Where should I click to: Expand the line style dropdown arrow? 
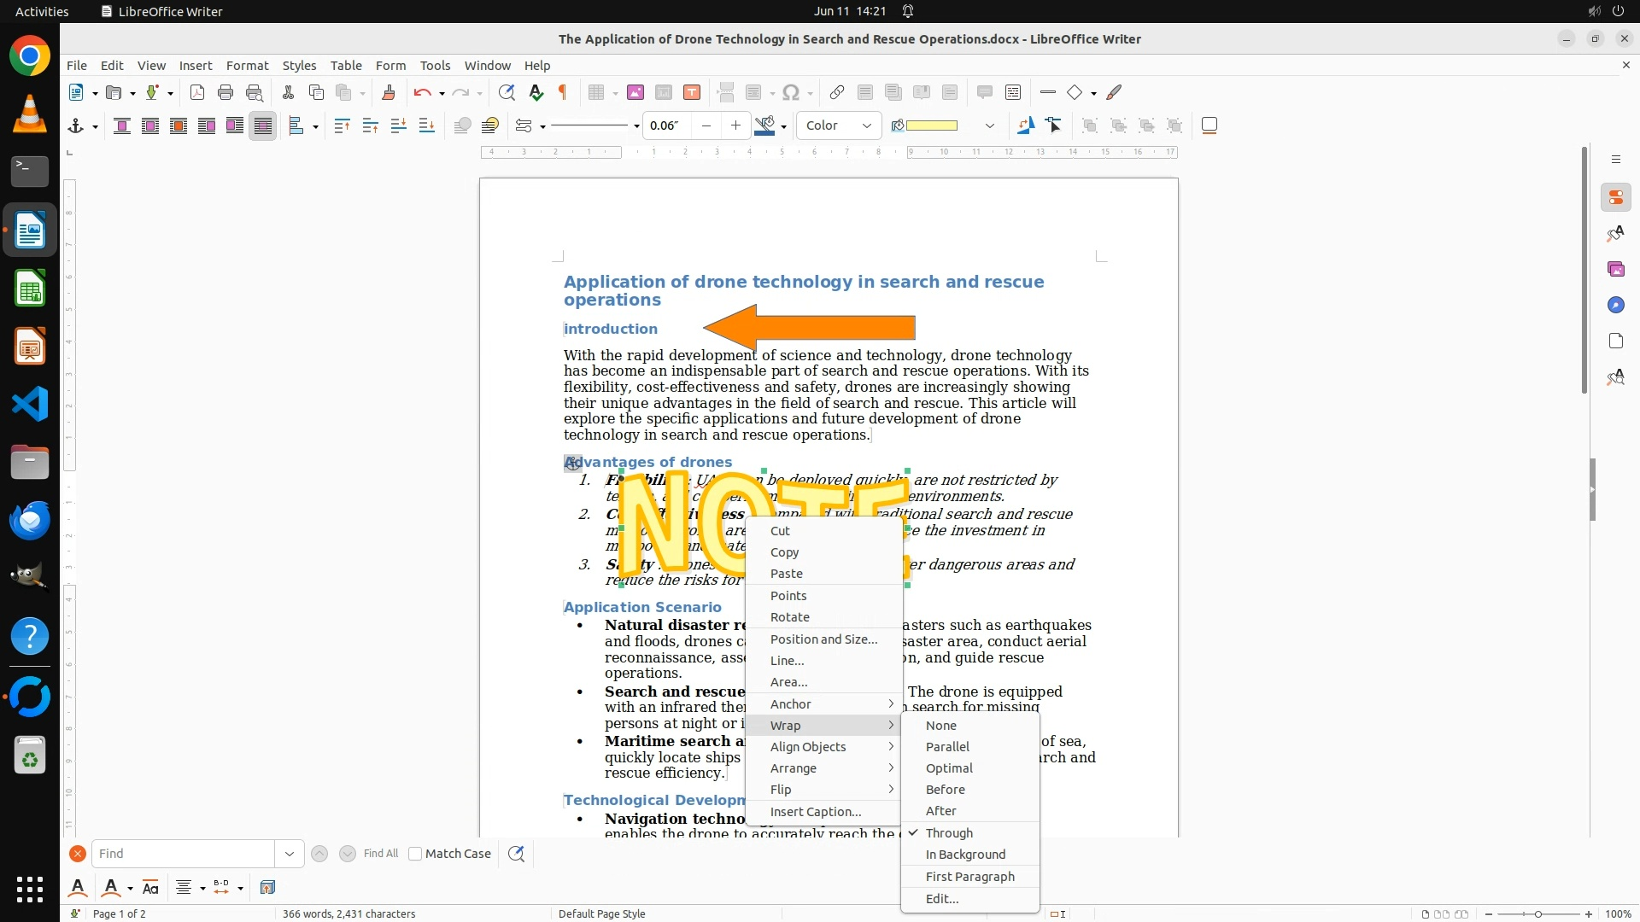636,126
